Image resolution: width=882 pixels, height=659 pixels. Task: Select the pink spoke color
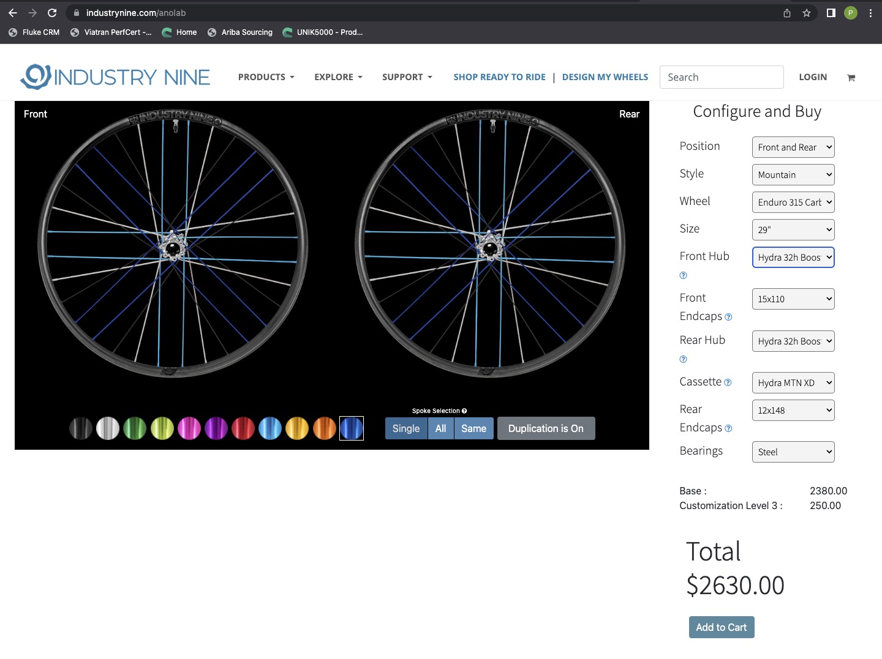pyautogui.click(x=189, y=428)
